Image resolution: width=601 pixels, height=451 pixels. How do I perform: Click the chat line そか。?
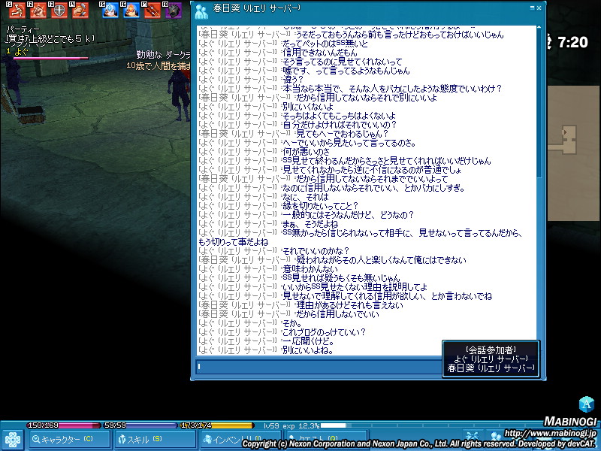click(292, 323)
